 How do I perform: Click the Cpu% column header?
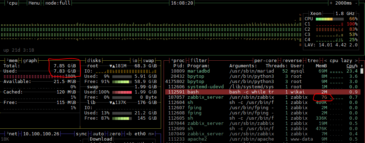(352, 66)
